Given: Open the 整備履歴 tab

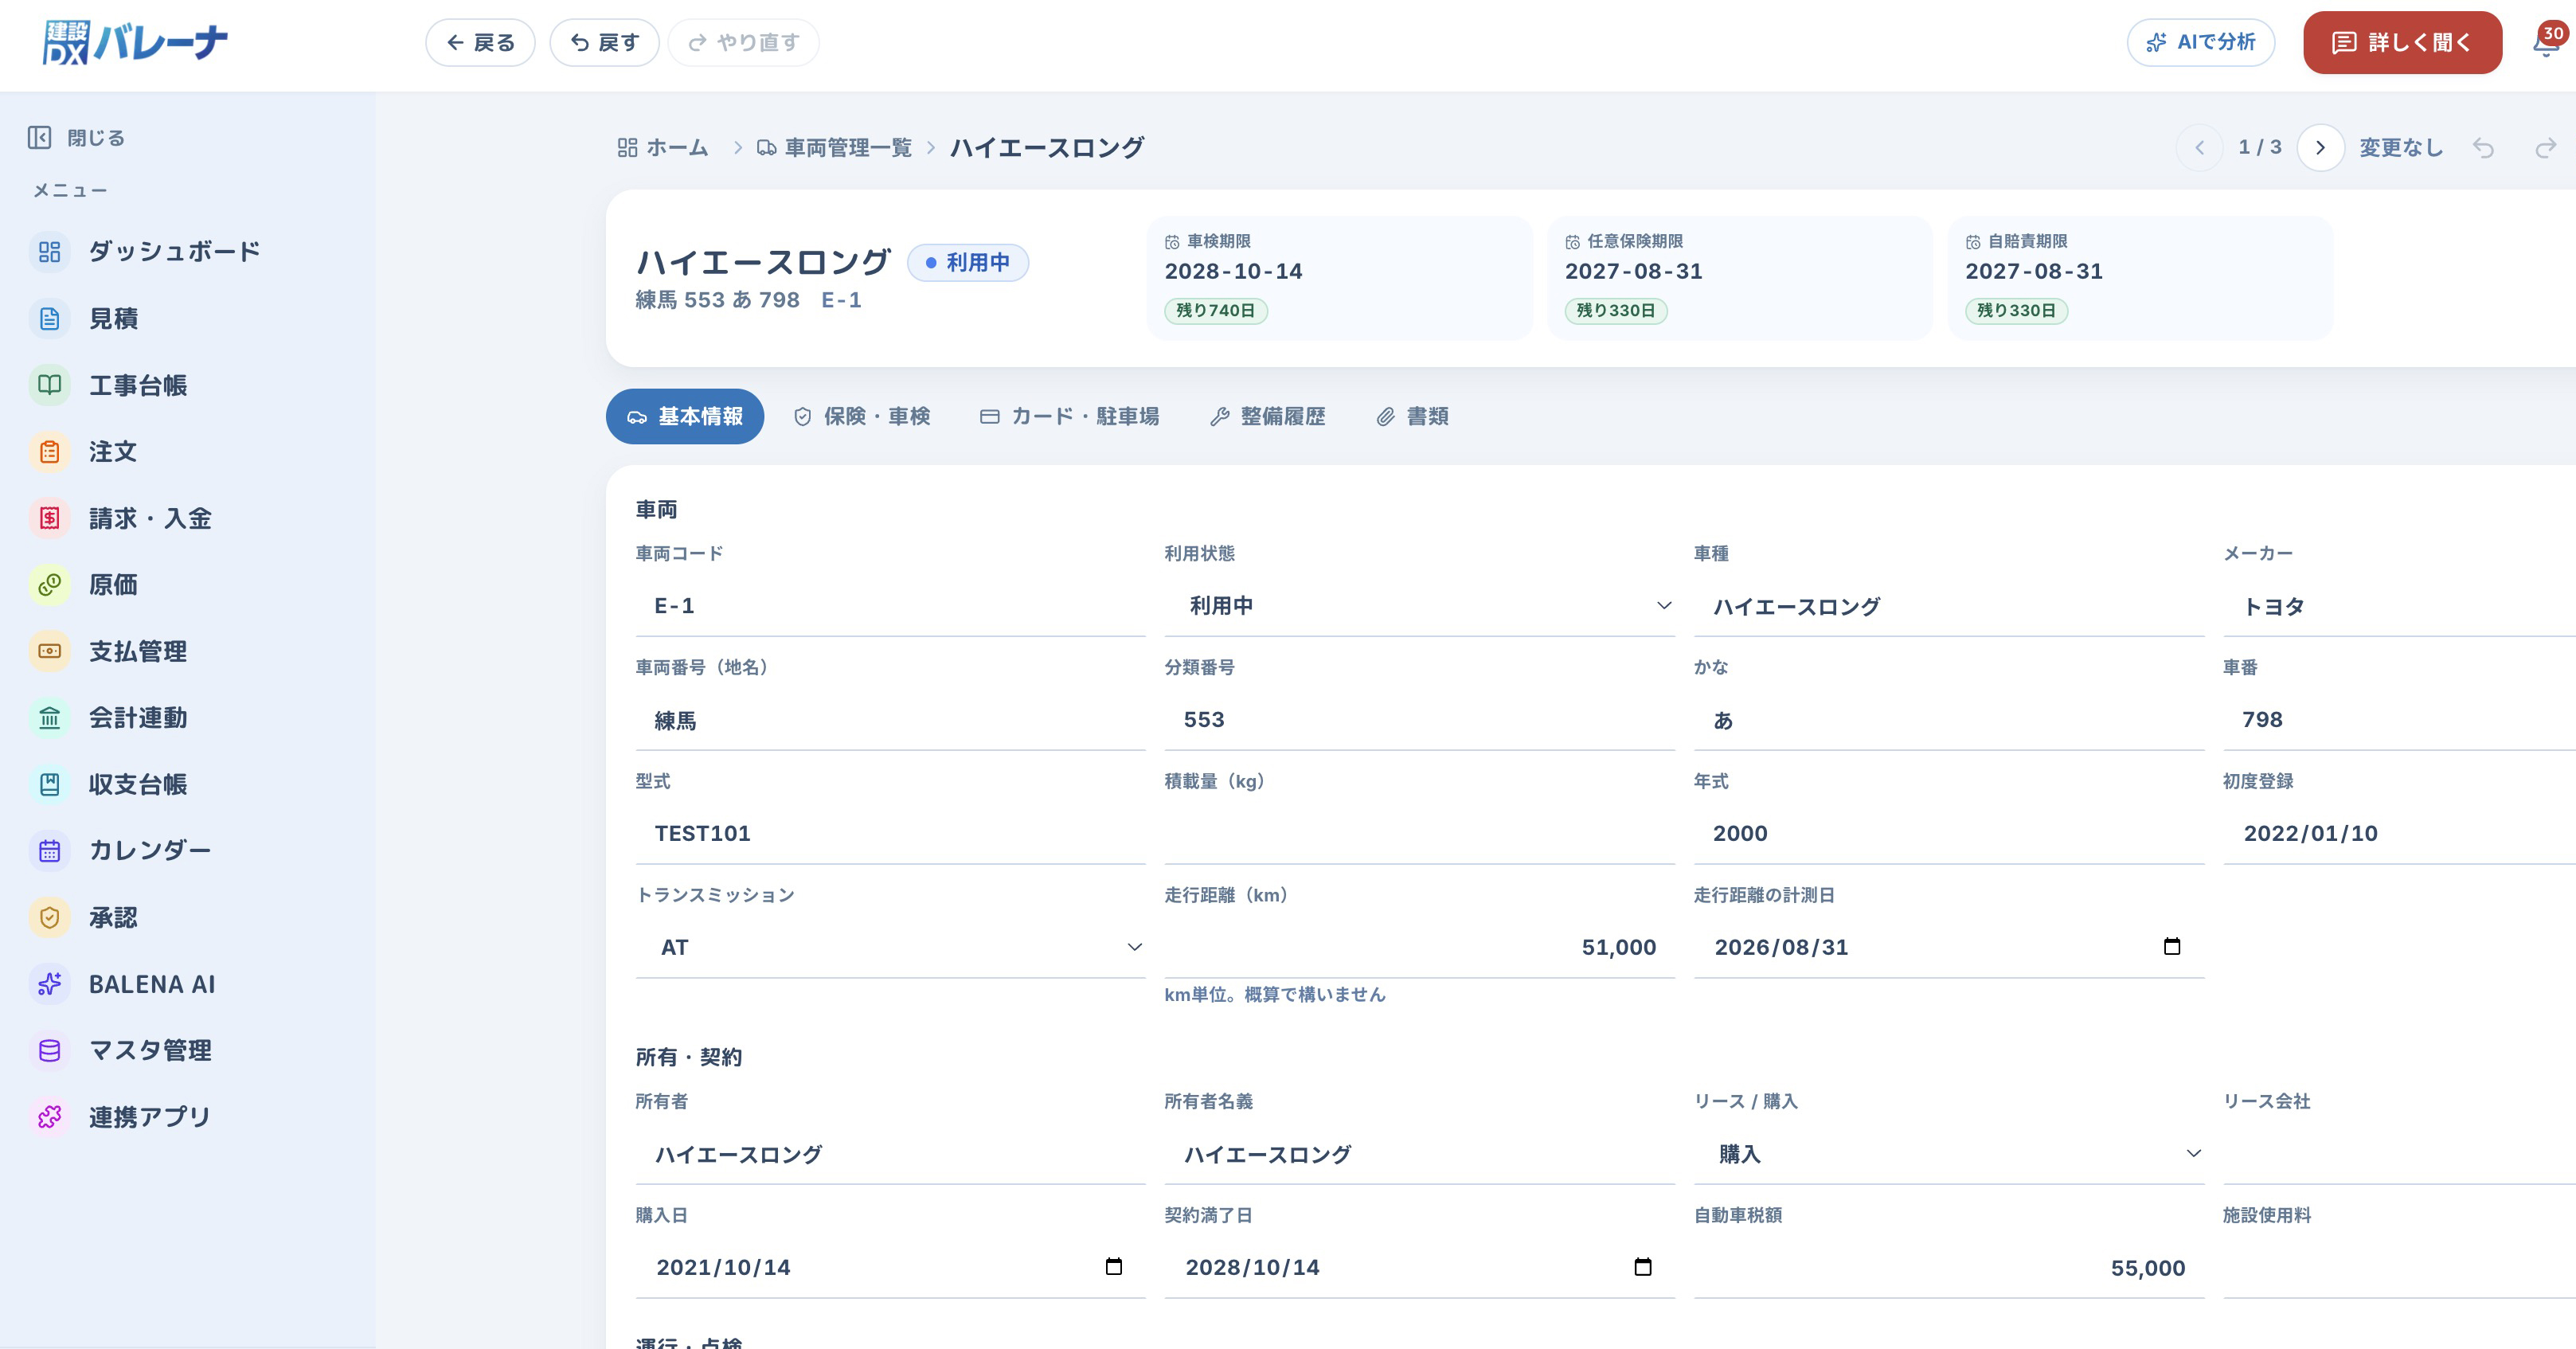Looking at the screenshot, I should point(1267,416).
